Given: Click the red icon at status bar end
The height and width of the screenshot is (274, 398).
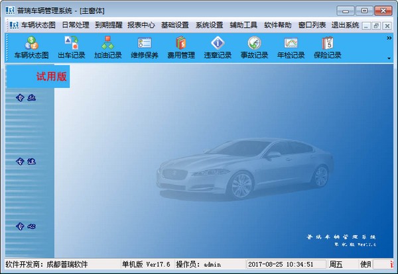Looking at the screenshot, I should click(391, 264).
